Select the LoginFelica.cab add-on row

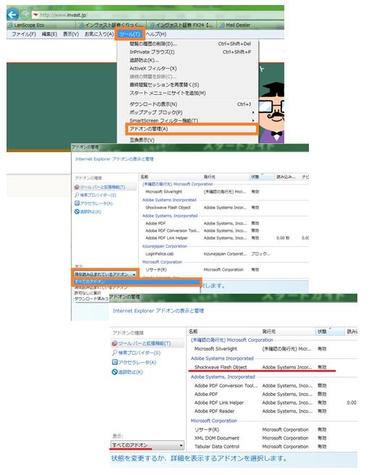point(224,254)
